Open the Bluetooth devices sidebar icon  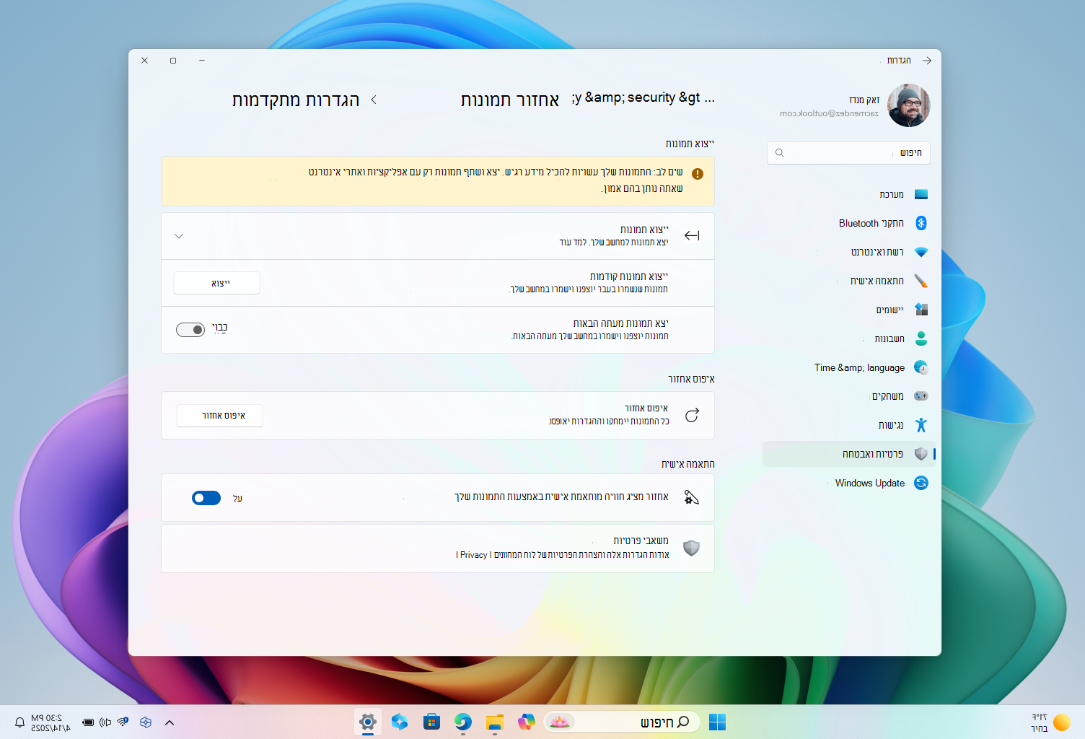921,223
